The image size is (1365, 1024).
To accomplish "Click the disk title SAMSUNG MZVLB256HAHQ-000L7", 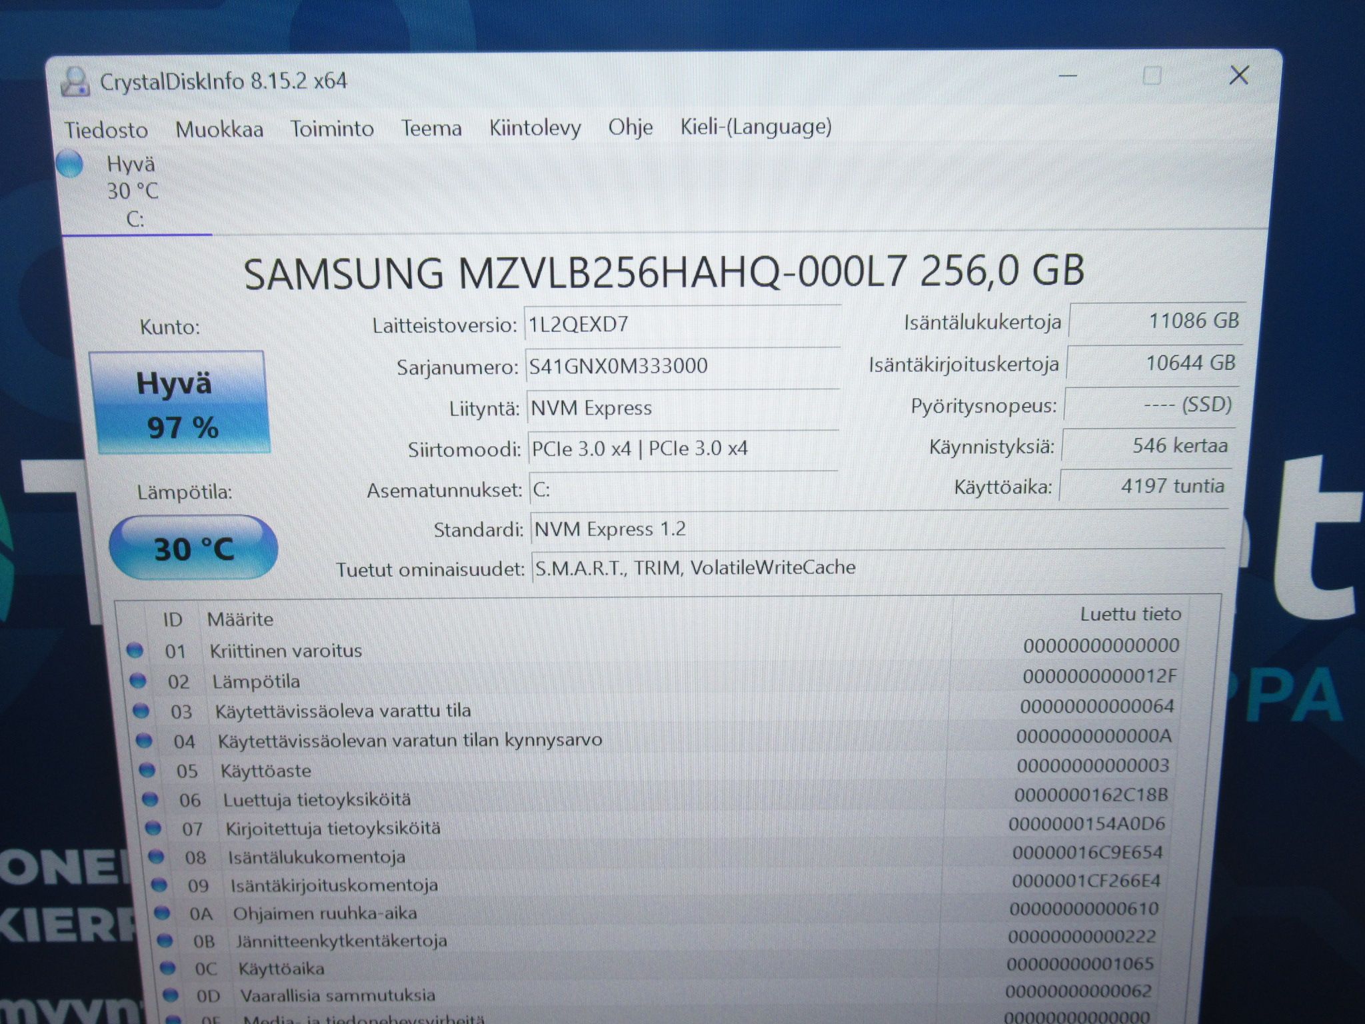I will point(575,272).
